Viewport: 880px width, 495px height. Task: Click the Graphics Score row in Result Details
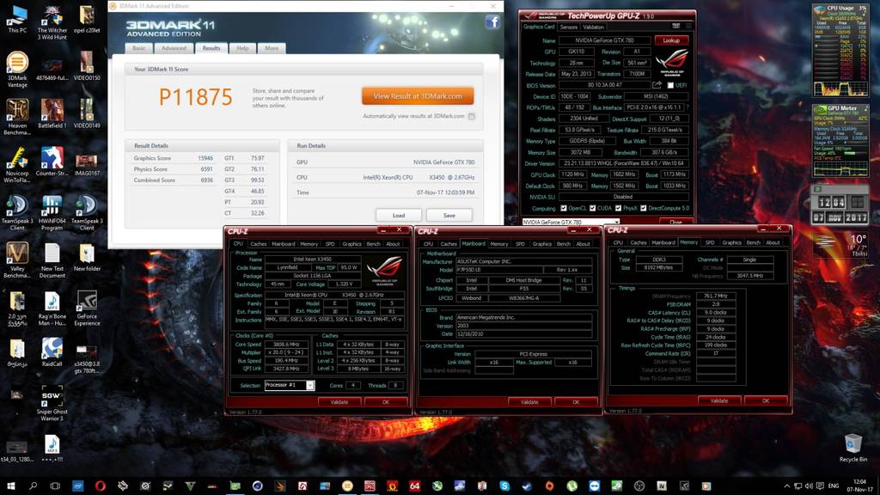click(174, 158)
